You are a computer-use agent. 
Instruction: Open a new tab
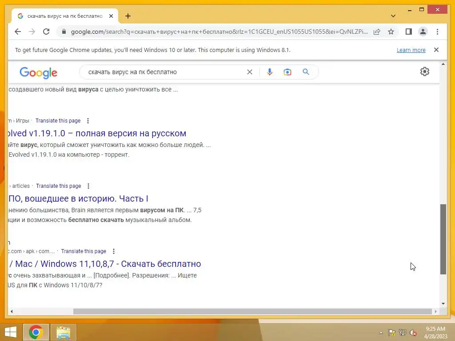[x=128, y=16]
